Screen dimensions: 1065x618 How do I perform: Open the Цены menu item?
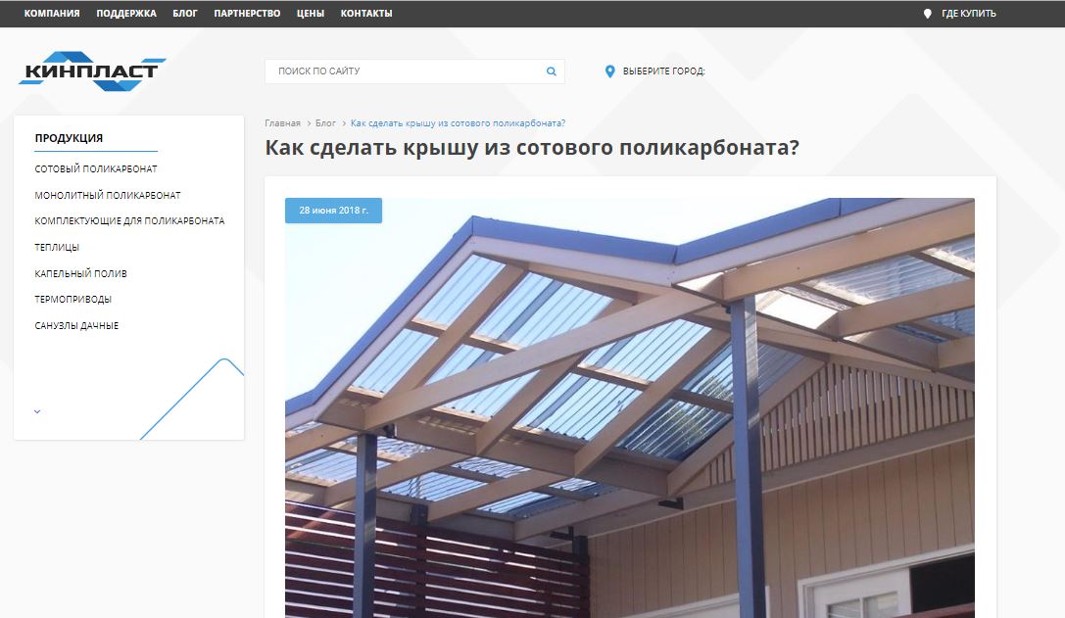coord(311,14)
